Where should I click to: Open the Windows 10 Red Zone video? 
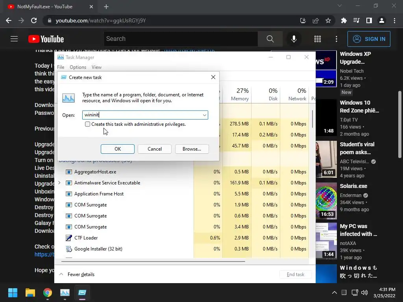point(359,107)
